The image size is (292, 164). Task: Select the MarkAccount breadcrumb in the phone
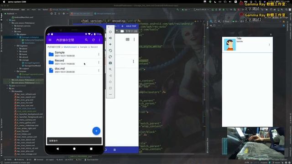pyautogui.click(x=70, y=47)
